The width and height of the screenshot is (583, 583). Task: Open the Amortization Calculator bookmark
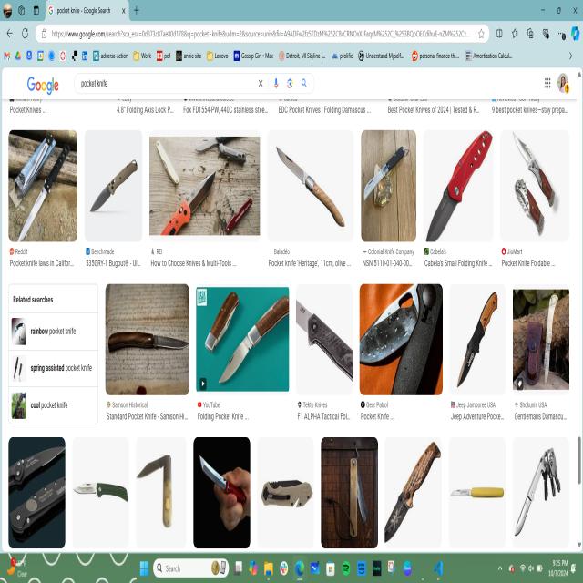(488, 56)
